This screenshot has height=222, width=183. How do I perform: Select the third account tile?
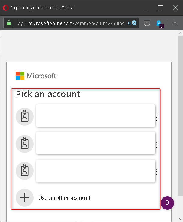(95, 171)
